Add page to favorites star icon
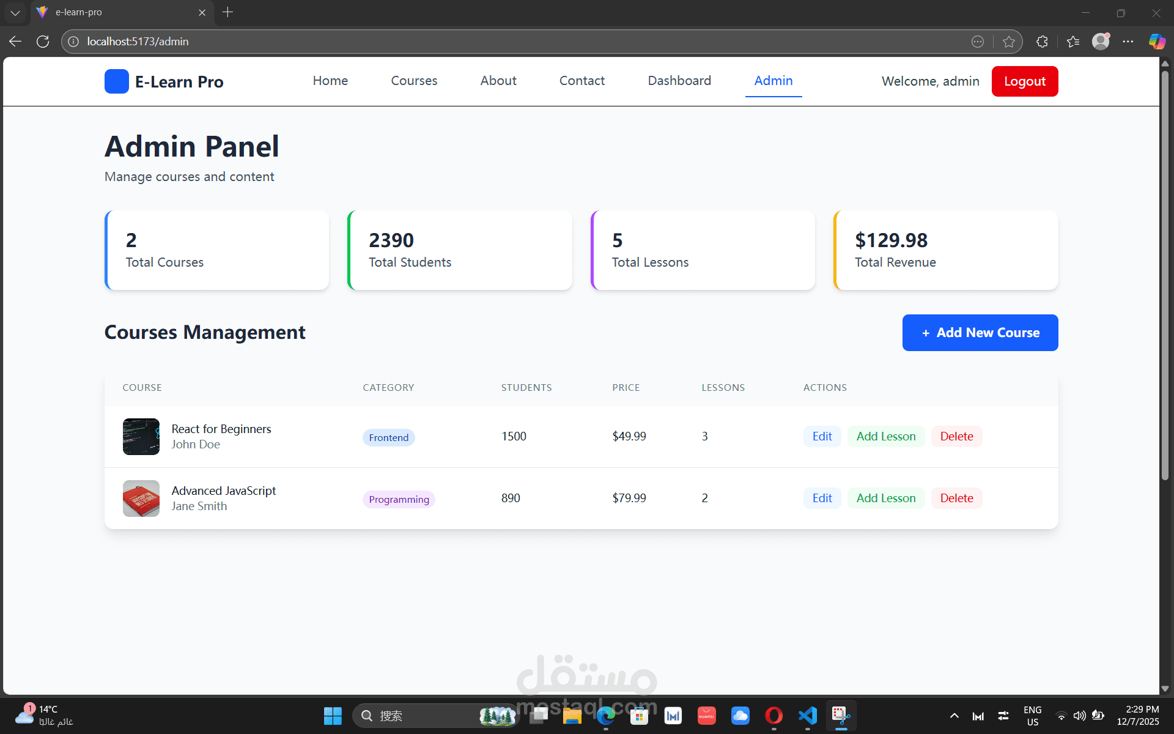The image size is (1174, 734). tap(1009, 42)
